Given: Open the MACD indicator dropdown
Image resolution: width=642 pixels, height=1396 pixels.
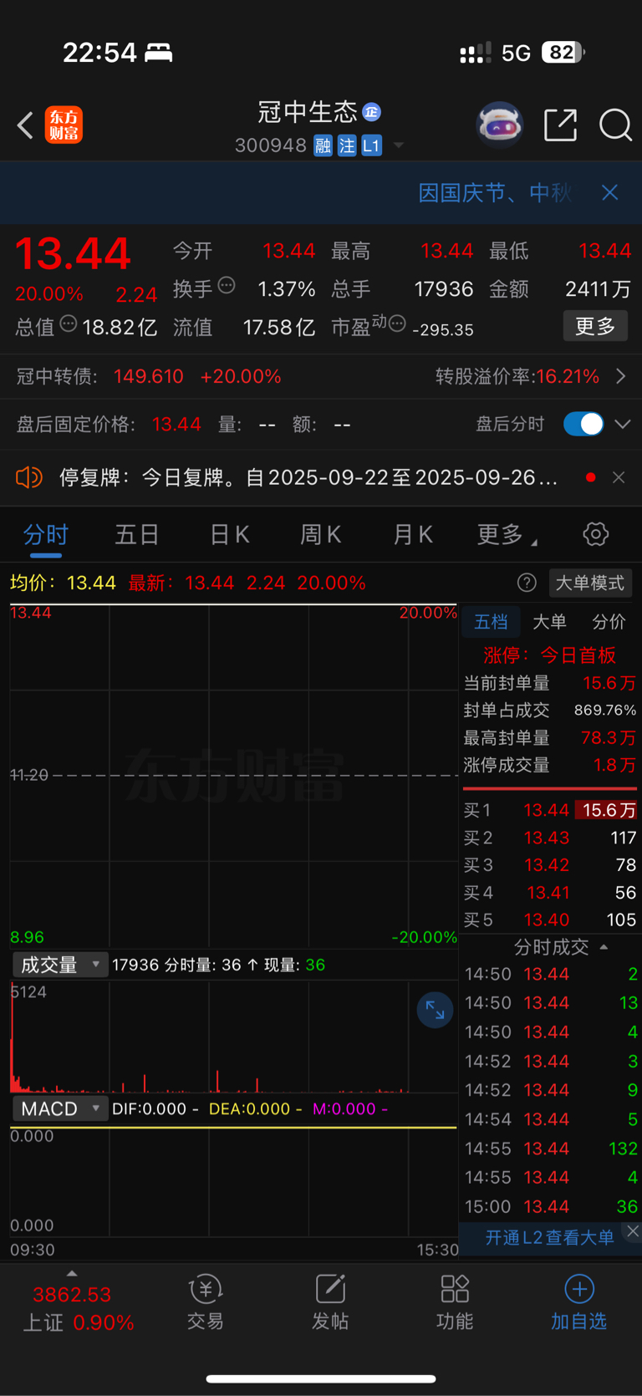Looking at the screenshot, I should coord(59,1108).
